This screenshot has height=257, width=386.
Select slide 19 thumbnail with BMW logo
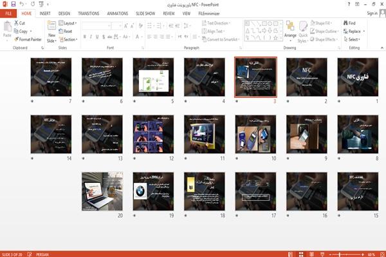point(153,191)
